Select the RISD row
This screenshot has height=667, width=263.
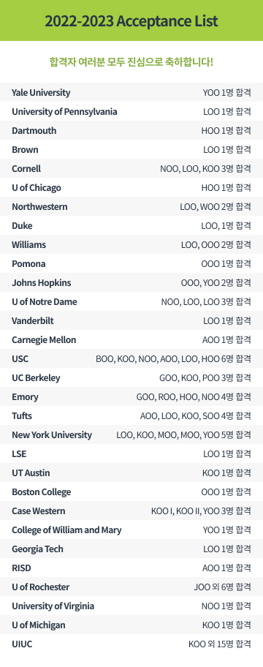[x=131, y=568]
